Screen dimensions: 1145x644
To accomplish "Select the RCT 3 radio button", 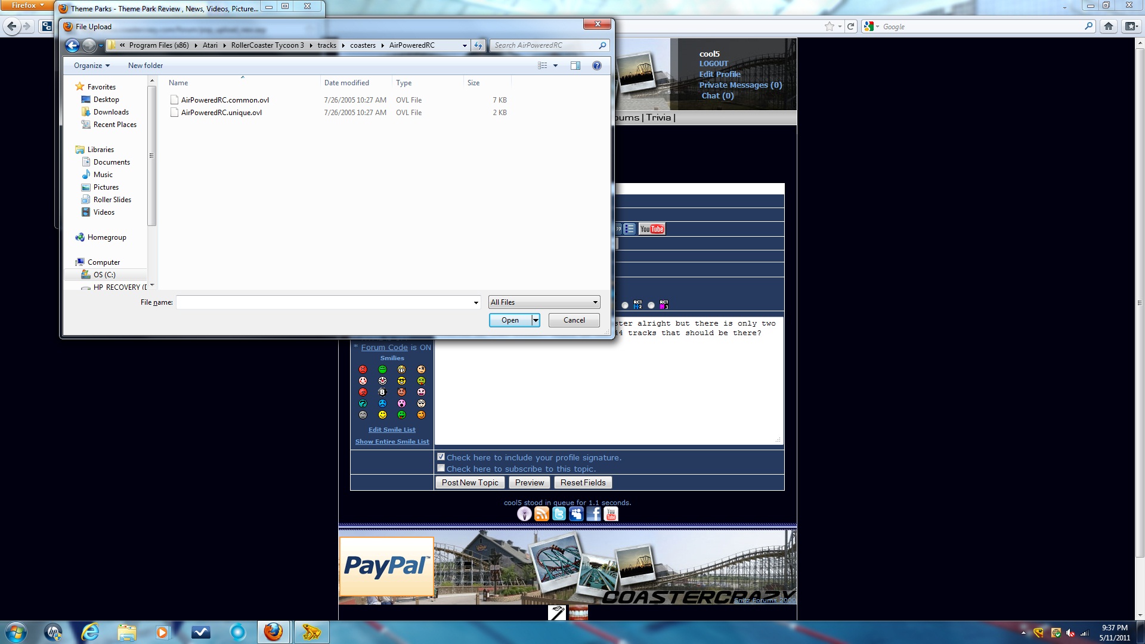I will tap(651, 305).
